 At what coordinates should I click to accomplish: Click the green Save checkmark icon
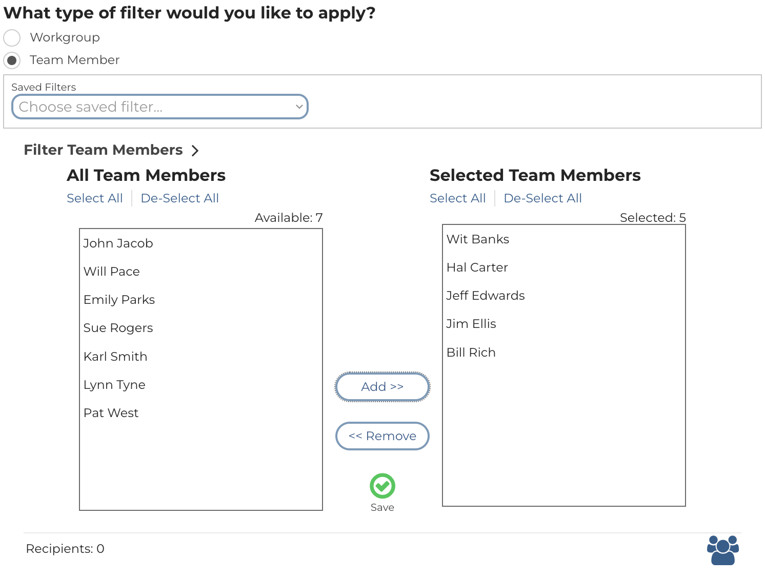(382, 486)
